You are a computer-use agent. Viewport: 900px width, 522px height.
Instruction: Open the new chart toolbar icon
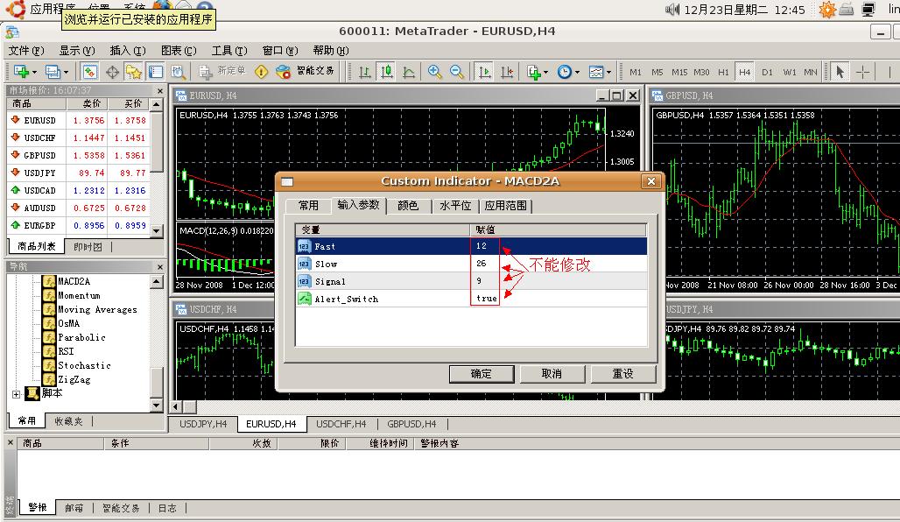21,72
